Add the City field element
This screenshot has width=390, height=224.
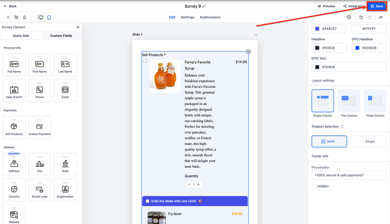pos(39,165)
